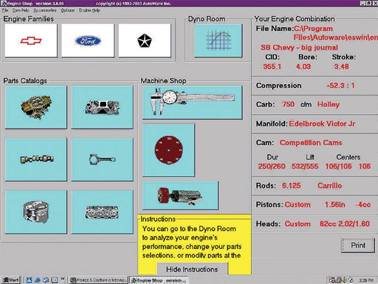
Task: Open the Engine Help menu
Action: [x=89, y=10]
